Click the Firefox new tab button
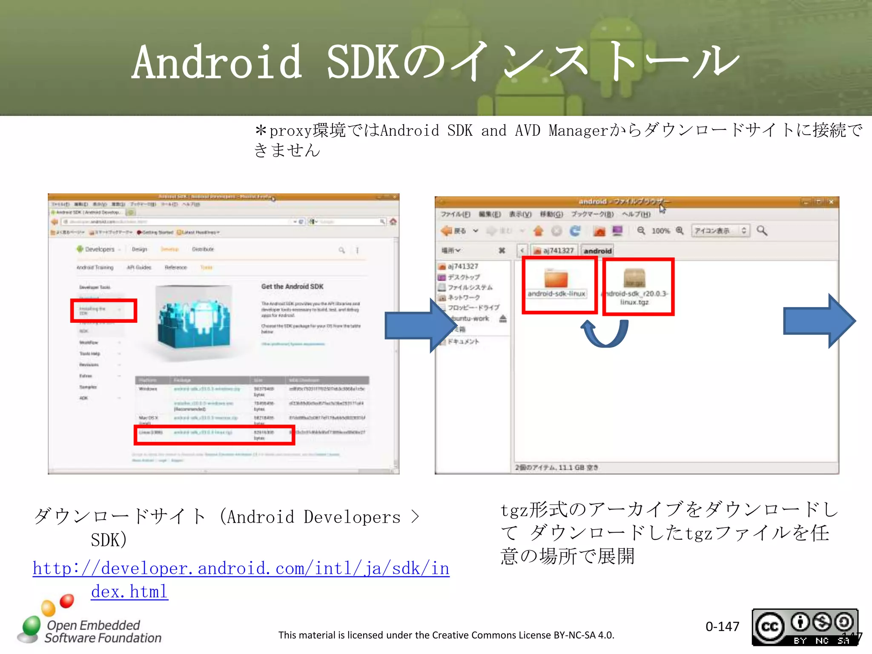872x654 pixels. [x=131, y=212]
